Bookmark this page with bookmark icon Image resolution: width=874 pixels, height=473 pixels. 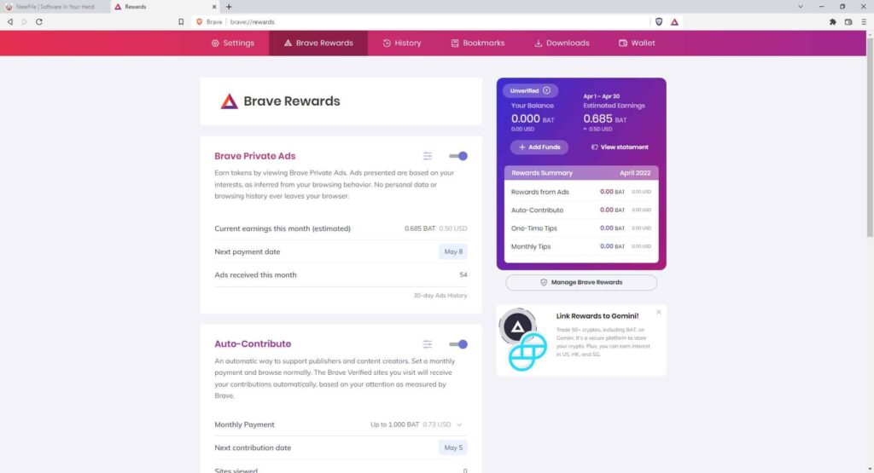(181, 21)
